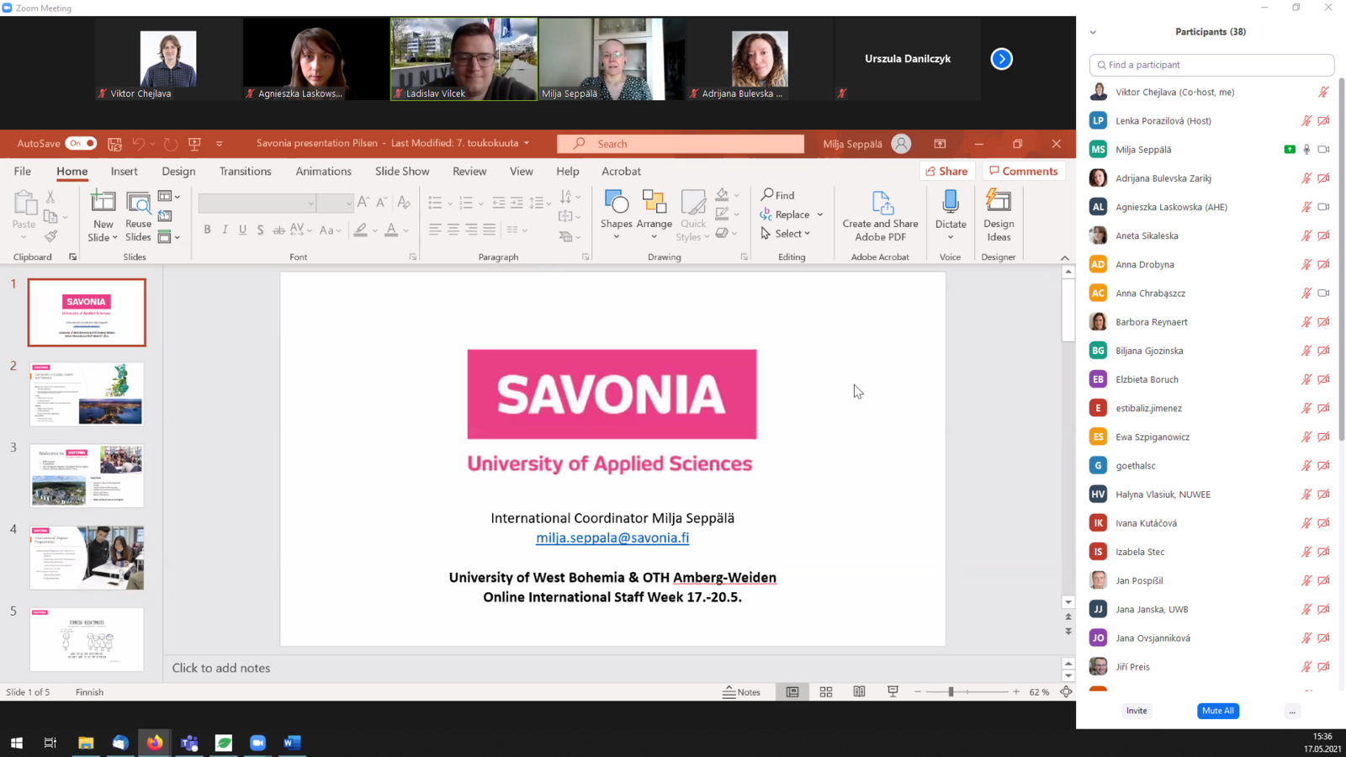
Task: Switch to Slide Sorter view icon
Action: [x=826, y=691]
